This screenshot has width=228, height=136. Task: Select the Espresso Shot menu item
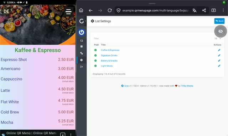[14, 59]
